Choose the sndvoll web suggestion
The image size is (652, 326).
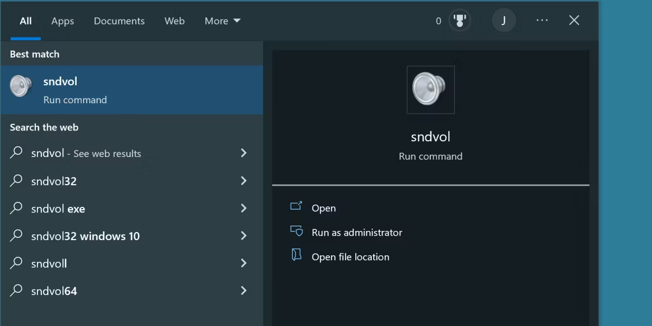tap(131, 264)
